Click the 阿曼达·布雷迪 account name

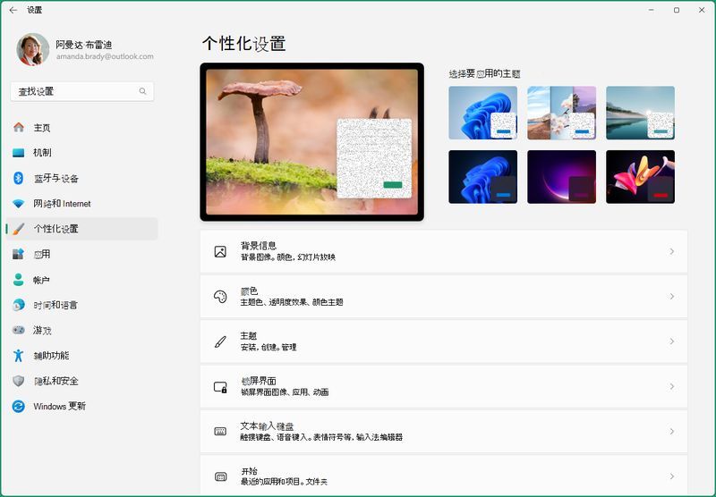pos(83,45)
